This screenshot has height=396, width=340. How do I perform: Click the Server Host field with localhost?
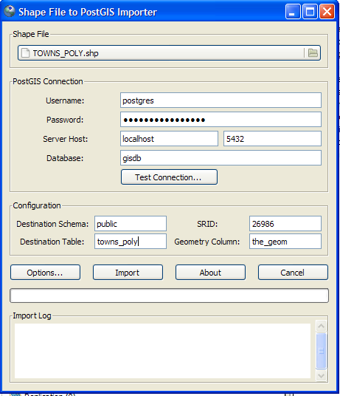[169, 139]
